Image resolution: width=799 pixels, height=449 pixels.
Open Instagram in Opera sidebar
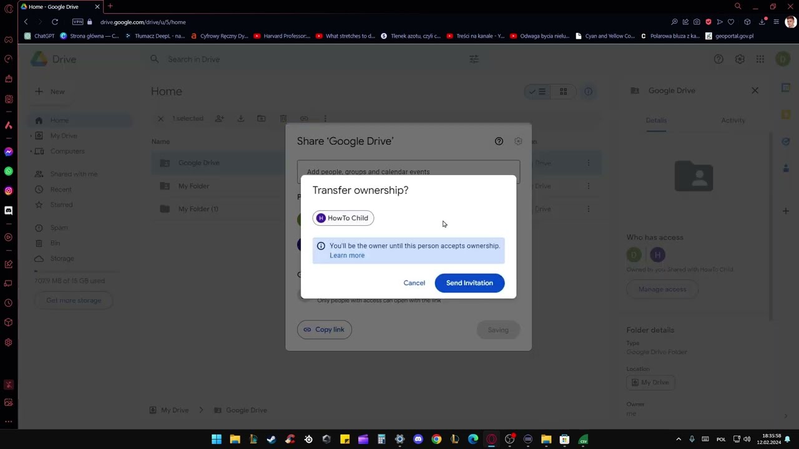pos(9,191)
